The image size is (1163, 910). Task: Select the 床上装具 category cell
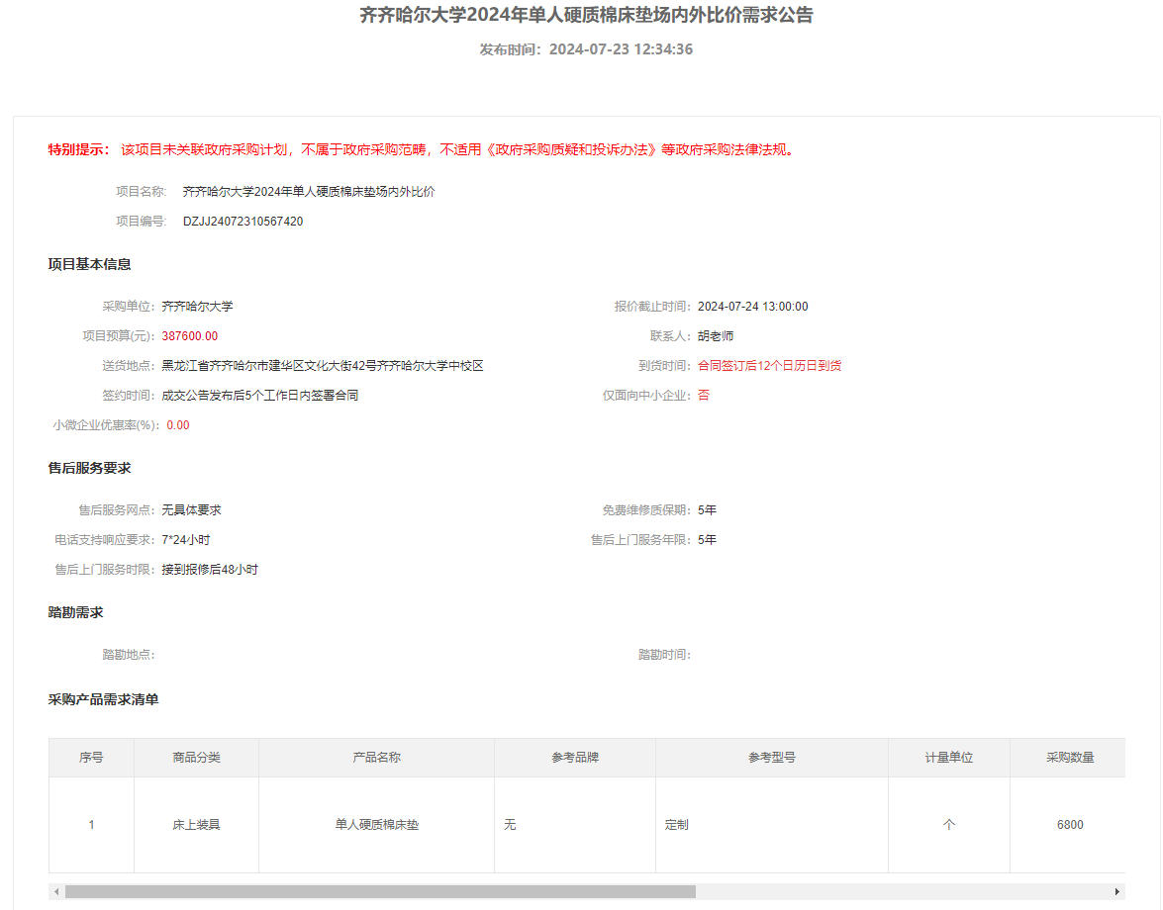196,825
